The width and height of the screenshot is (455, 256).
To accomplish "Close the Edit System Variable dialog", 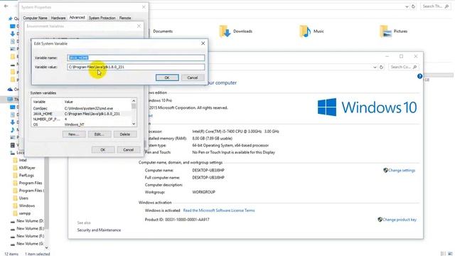I will 203,43.
